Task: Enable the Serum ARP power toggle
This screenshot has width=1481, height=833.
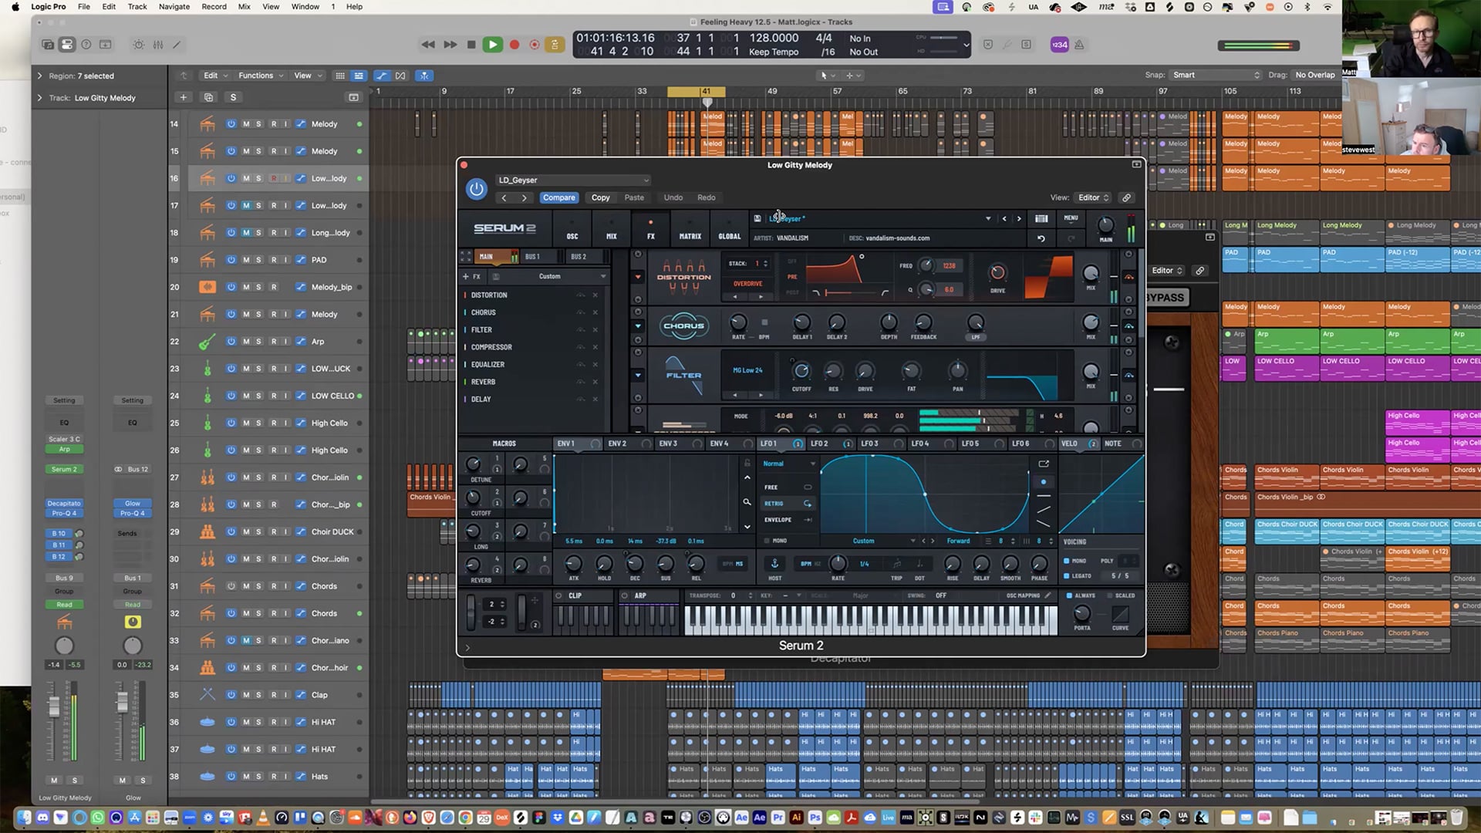Action: point(625,595)
